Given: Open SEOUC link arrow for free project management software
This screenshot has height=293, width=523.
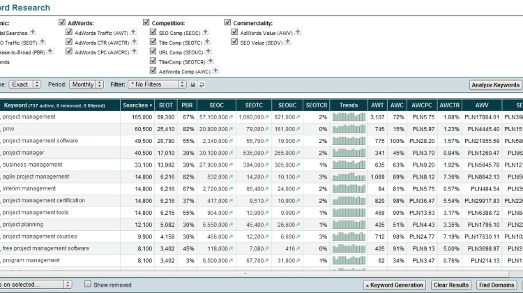Looking at the screenshot, I should click(298, 248).
